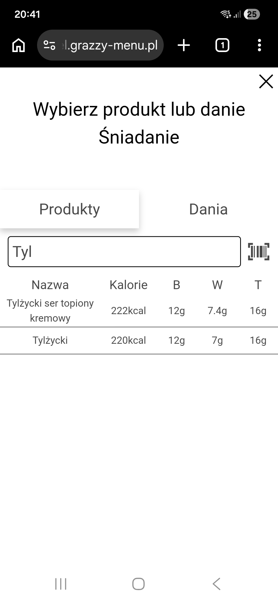Click the Nazwa column header
The image size is (278, 603).
coord(50,285)
